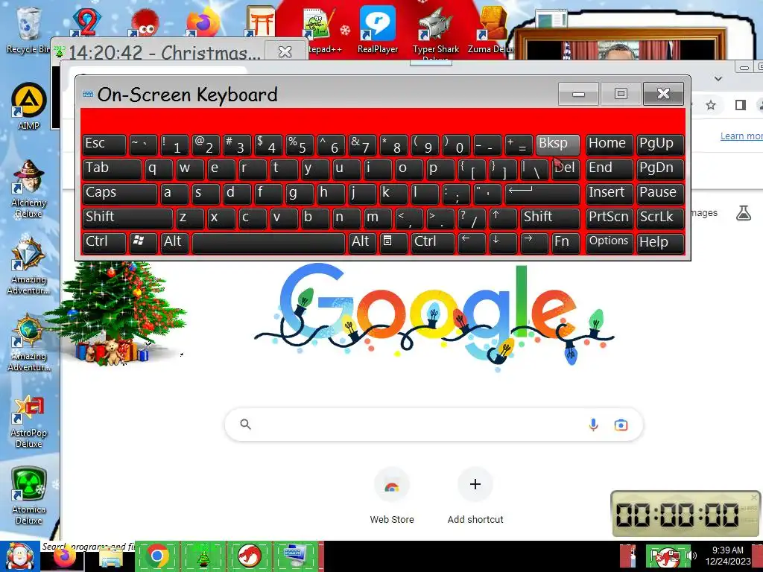Switch to Chrome in the taskbar
Image resolution: width=763 pixels, height=572 pixels.
tap(157, 556)
